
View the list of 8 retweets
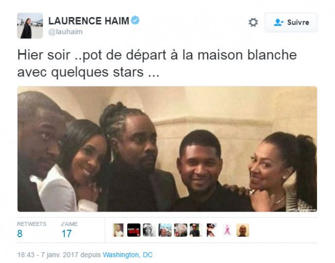31,229
